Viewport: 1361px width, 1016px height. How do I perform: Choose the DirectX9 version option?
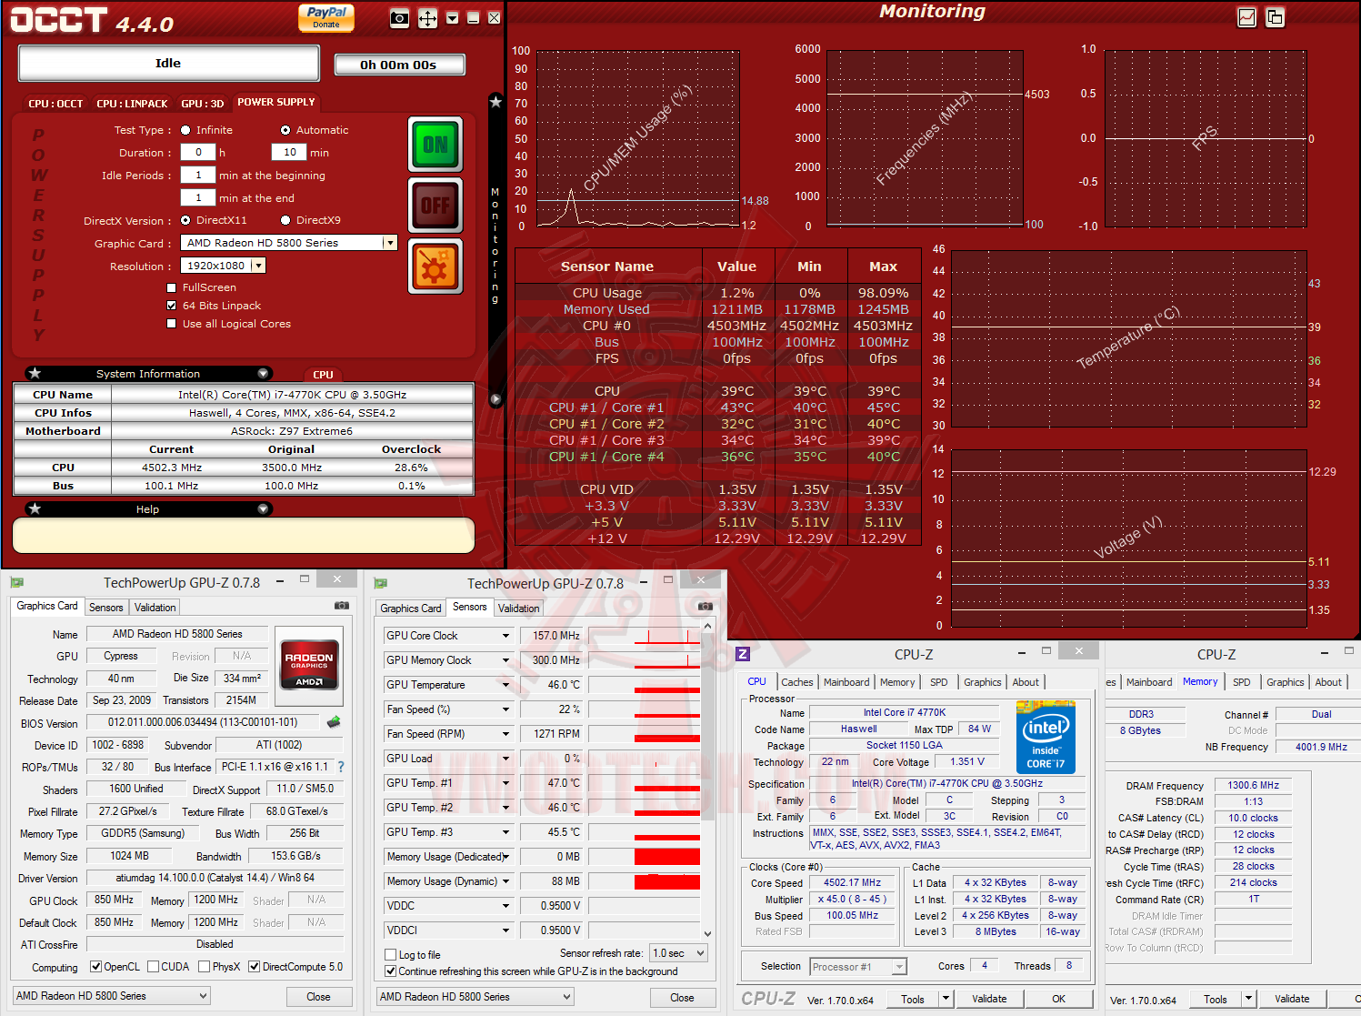(x=285, y=220)
